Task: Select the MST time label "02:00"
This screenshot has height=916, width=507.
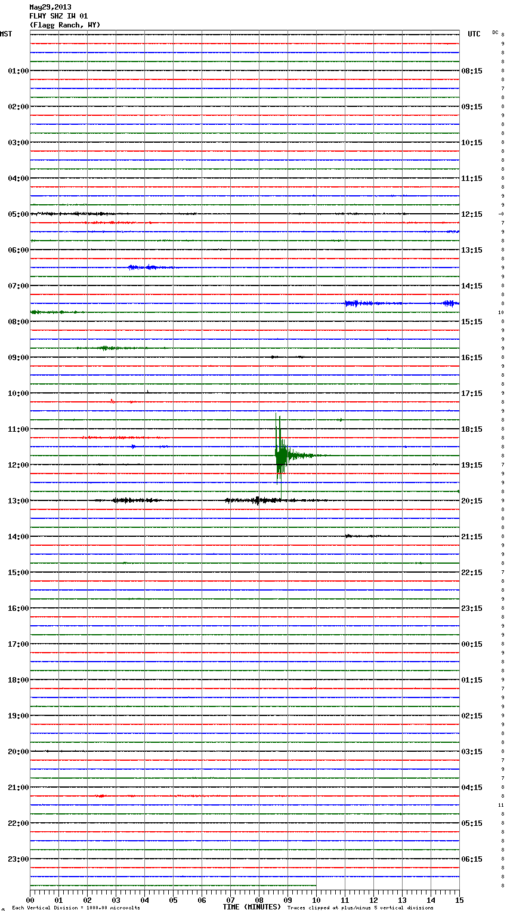Action: click(18, 107)
